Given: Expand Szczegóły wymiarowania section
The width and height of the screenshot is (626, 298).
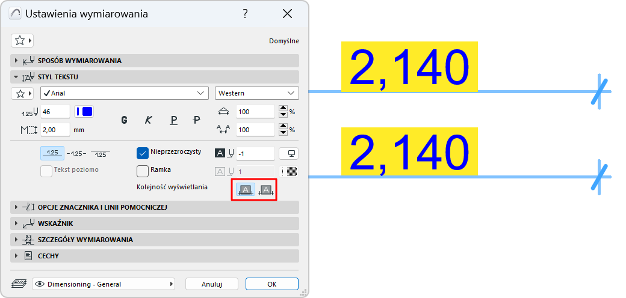Looking at the screenshot, I should point(155,240).
